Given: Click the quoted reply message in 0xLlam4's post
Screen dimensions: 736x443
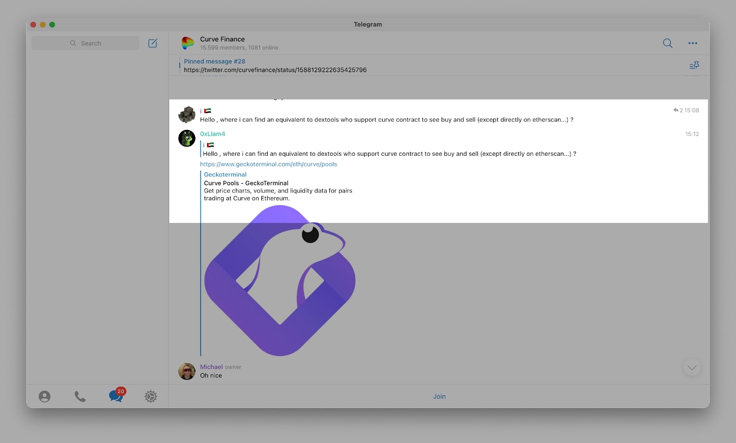Looking at the screenshot, I should point(389,149).
